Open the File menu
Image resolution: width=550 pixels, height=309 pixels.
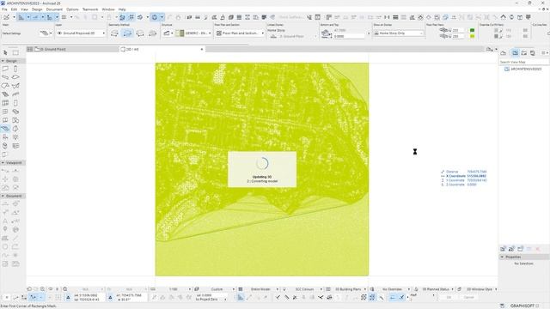[4, 9]
